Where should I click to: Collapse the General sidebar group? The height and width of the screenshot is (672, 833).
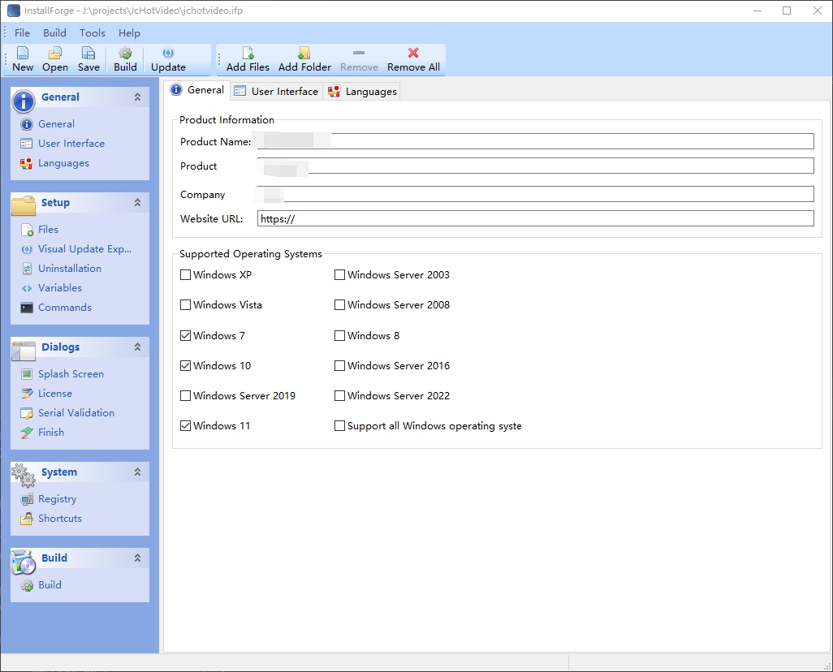tap(137, 97)
